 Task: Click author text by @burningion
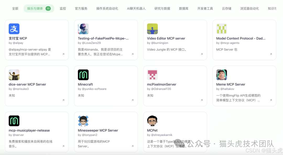coord(157,43)
